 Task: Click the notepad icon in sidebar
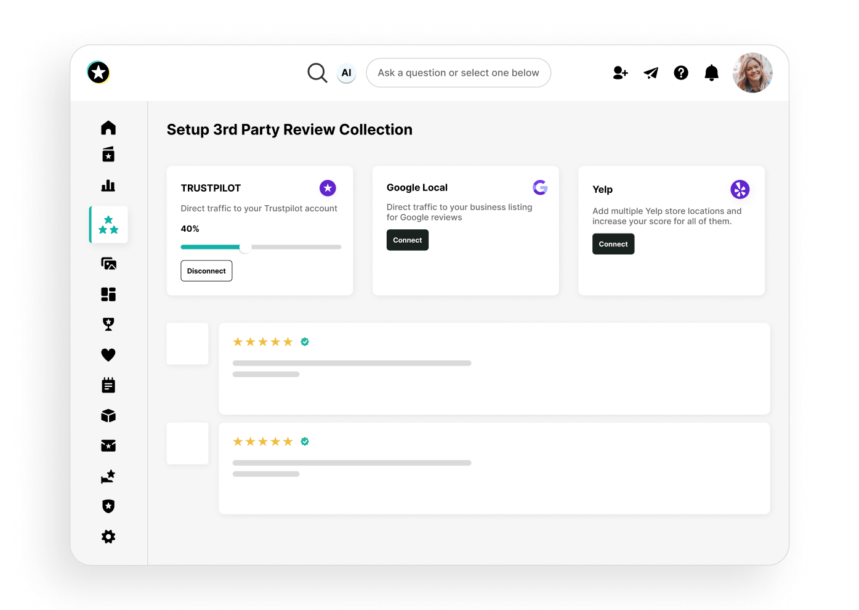pyautogui.click(x=108, y=385)
